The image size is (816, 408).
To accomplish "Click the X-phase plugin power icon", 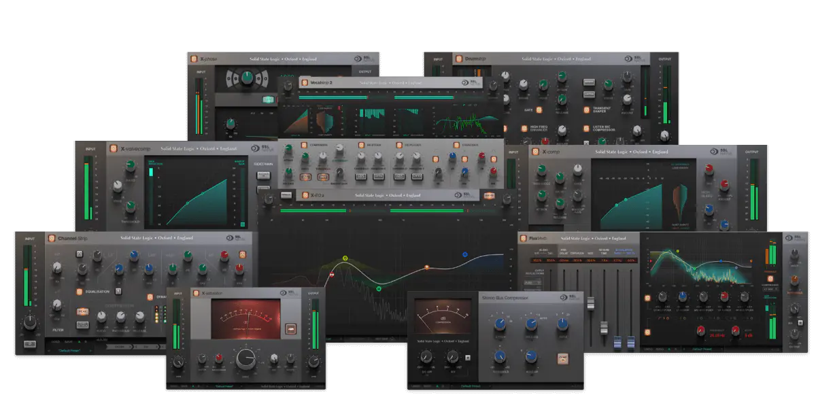I will click(193, 59).
